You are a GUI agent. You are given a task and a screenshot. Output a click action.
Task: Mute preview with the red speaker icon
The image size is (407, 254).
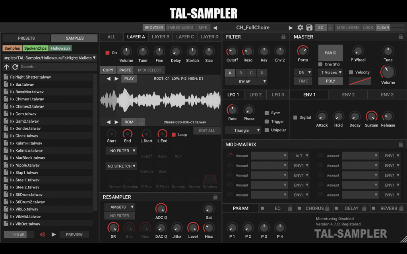click(42, 235)
